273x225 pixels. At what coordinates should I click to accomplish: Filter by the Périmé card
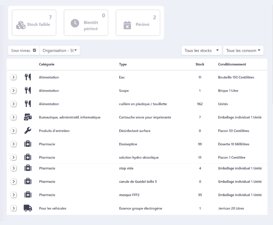[x=138, y=23]
